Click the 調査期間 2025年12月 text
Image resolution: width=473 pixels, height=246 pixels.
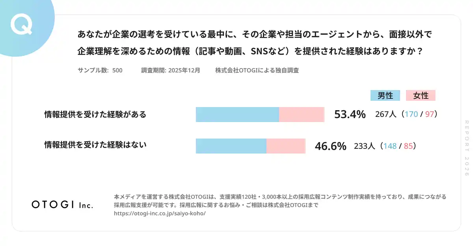171,70
